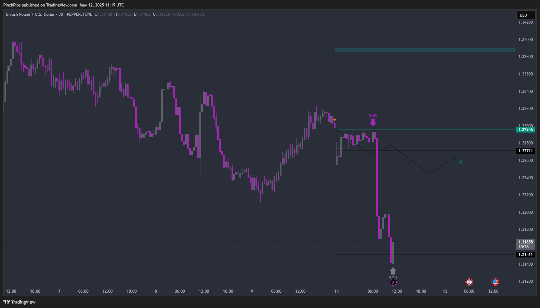Select the green 'a' text label on chart
This screenshot has width=540, height=308.
pyautogui.click(x=460, y=161)
